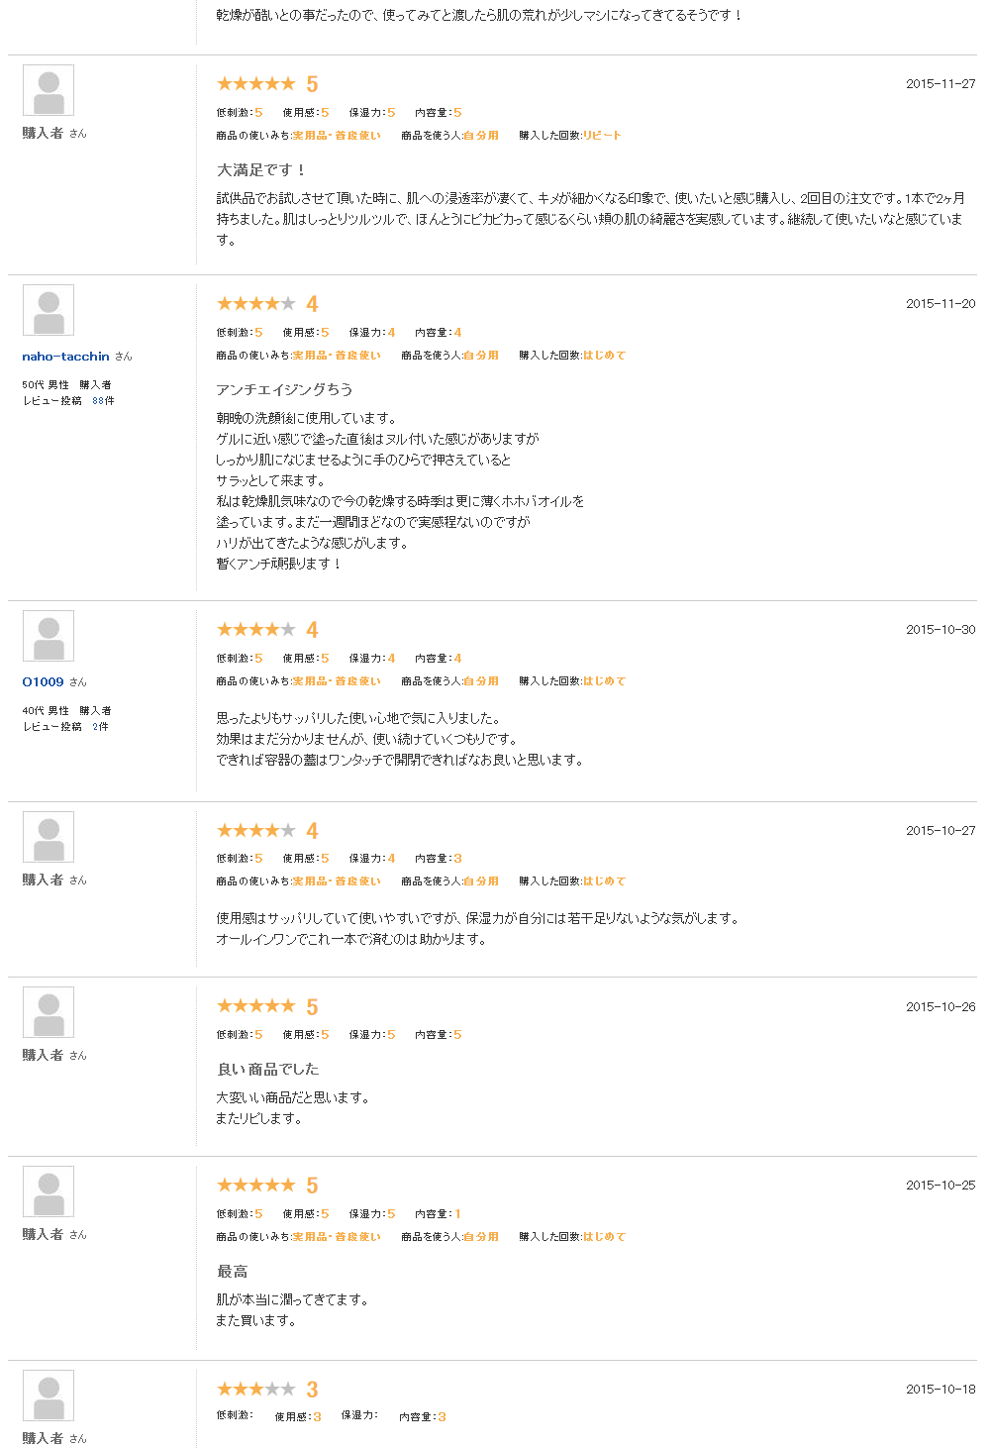Click the four-star rating on O1009's review
The height and width of the screenshot is (1448, 990).
(256, 630)
